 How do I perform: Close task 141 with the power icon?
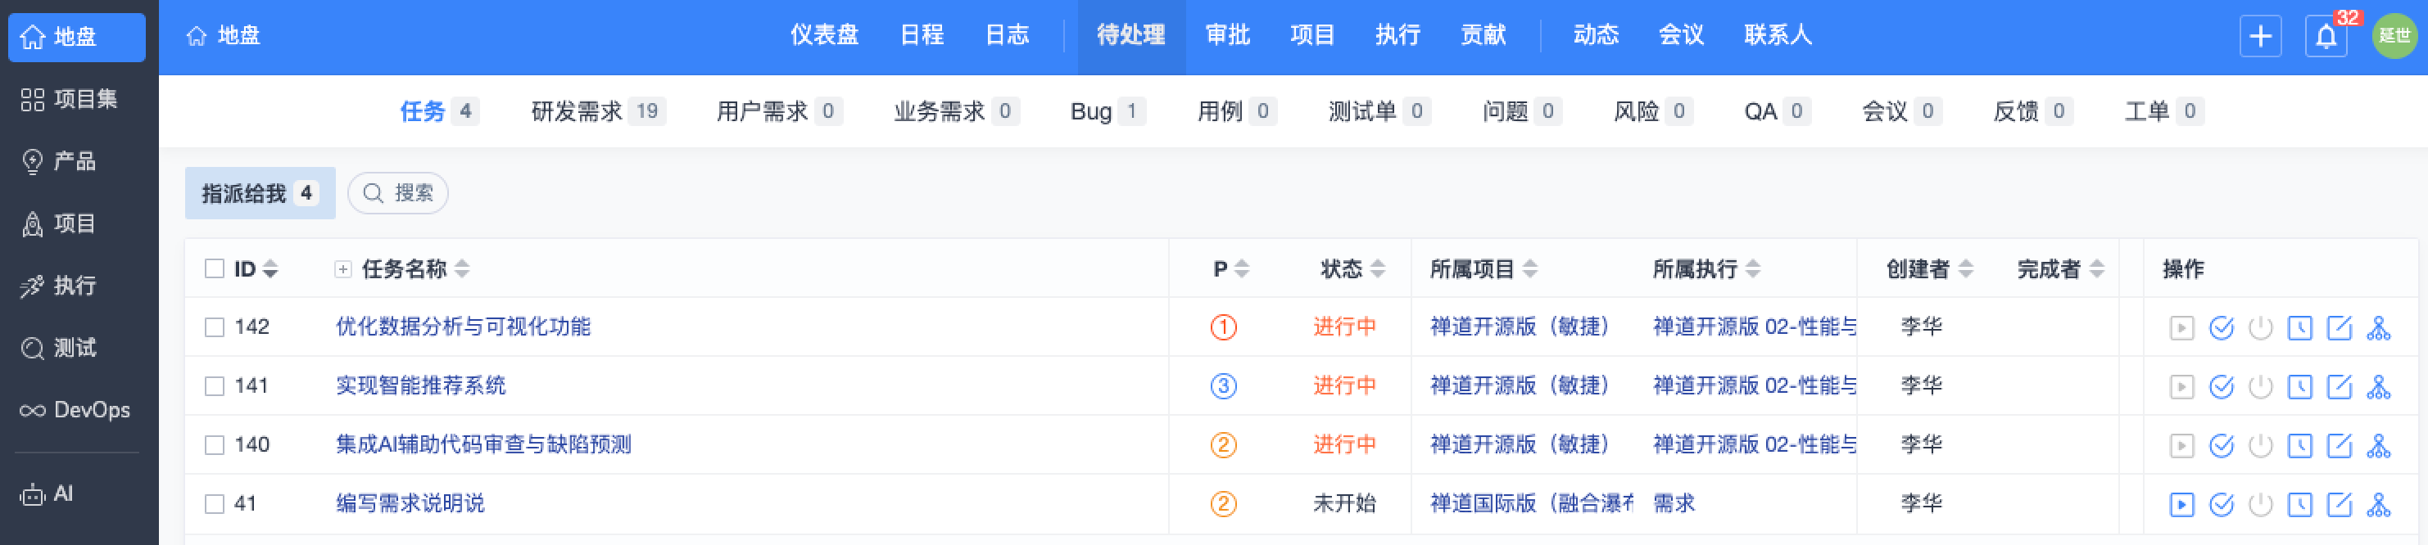point(2260,387)
